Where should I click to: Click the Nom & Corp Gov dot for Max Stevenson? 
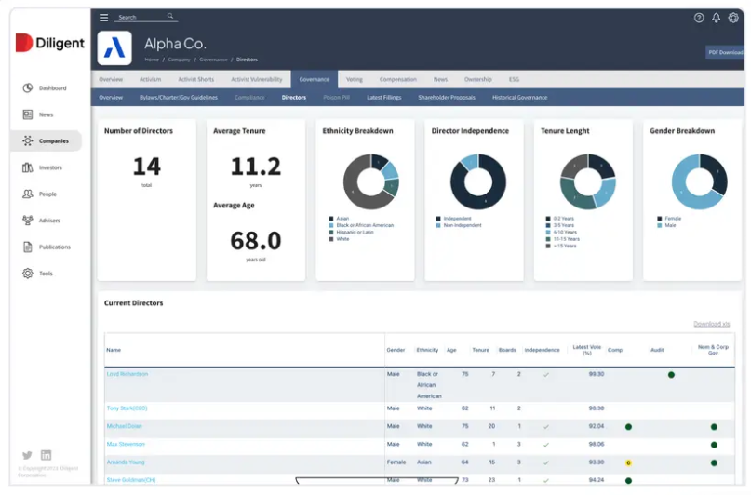(x=714, y=445)
